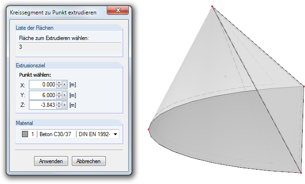The image size is (305, 184).
Task: Decrease the Z coordinate with down stepper
Action: click(59, 107)
